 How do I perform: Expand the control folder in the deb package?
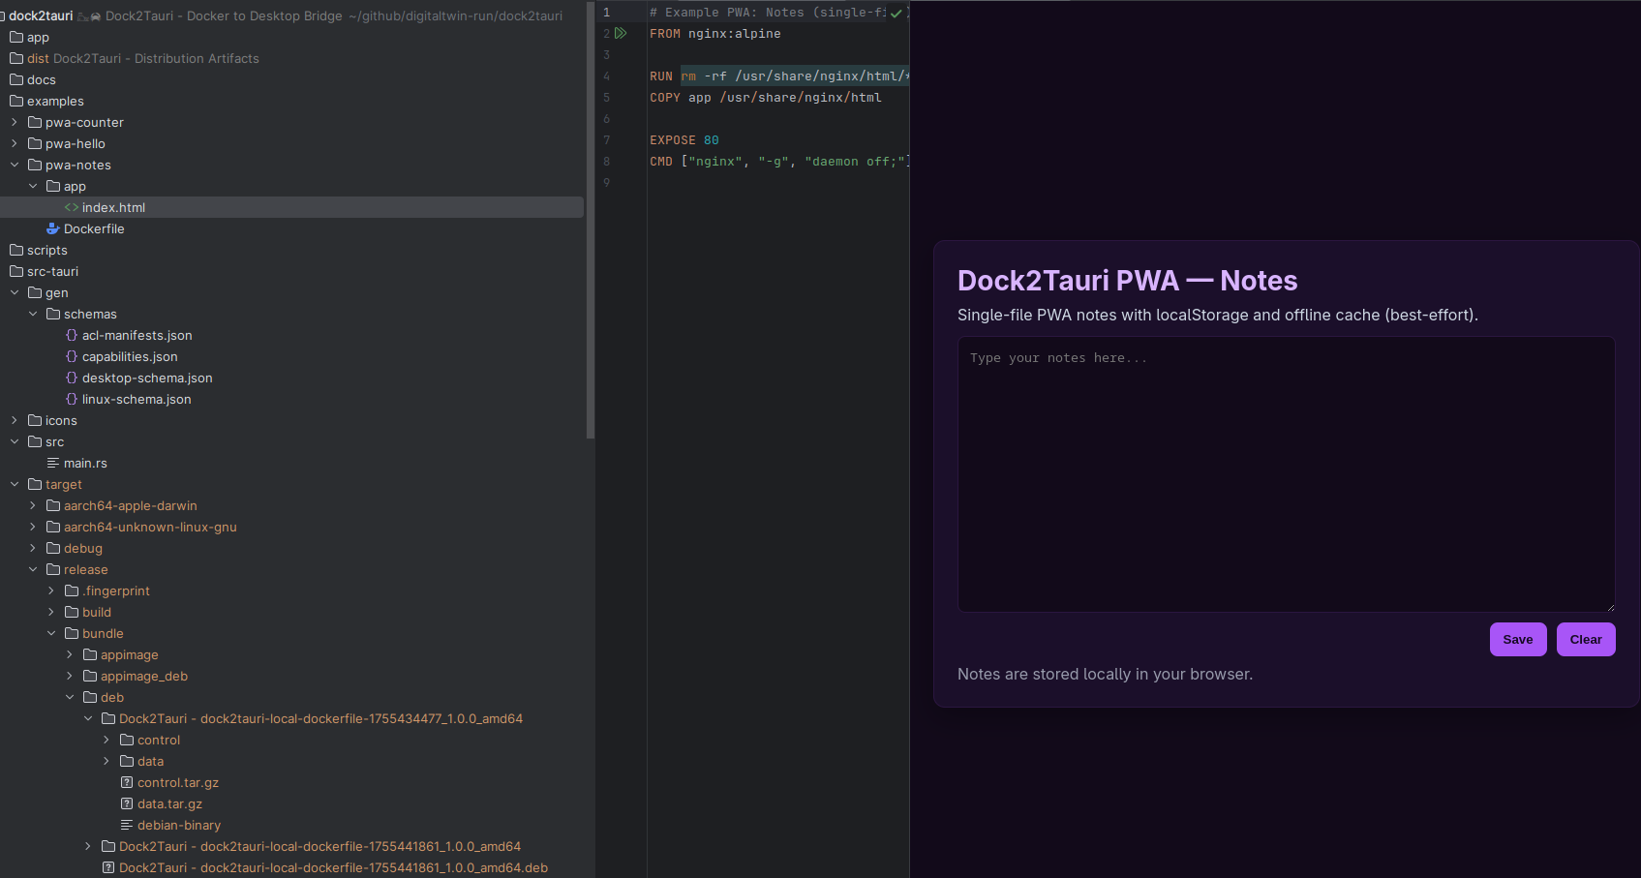tap(106, 740)
